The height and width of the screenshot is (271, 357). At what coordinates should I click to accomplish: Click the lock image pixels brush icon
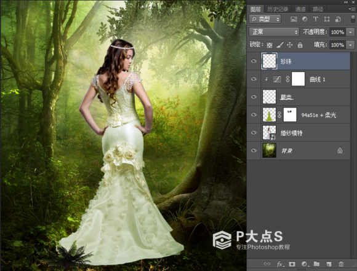pos(280,45)
